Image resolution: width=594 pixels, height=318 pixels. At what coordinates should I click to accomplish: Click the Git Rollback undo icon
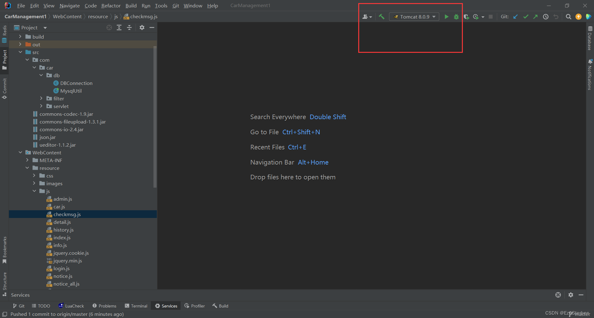pos(556,17)
